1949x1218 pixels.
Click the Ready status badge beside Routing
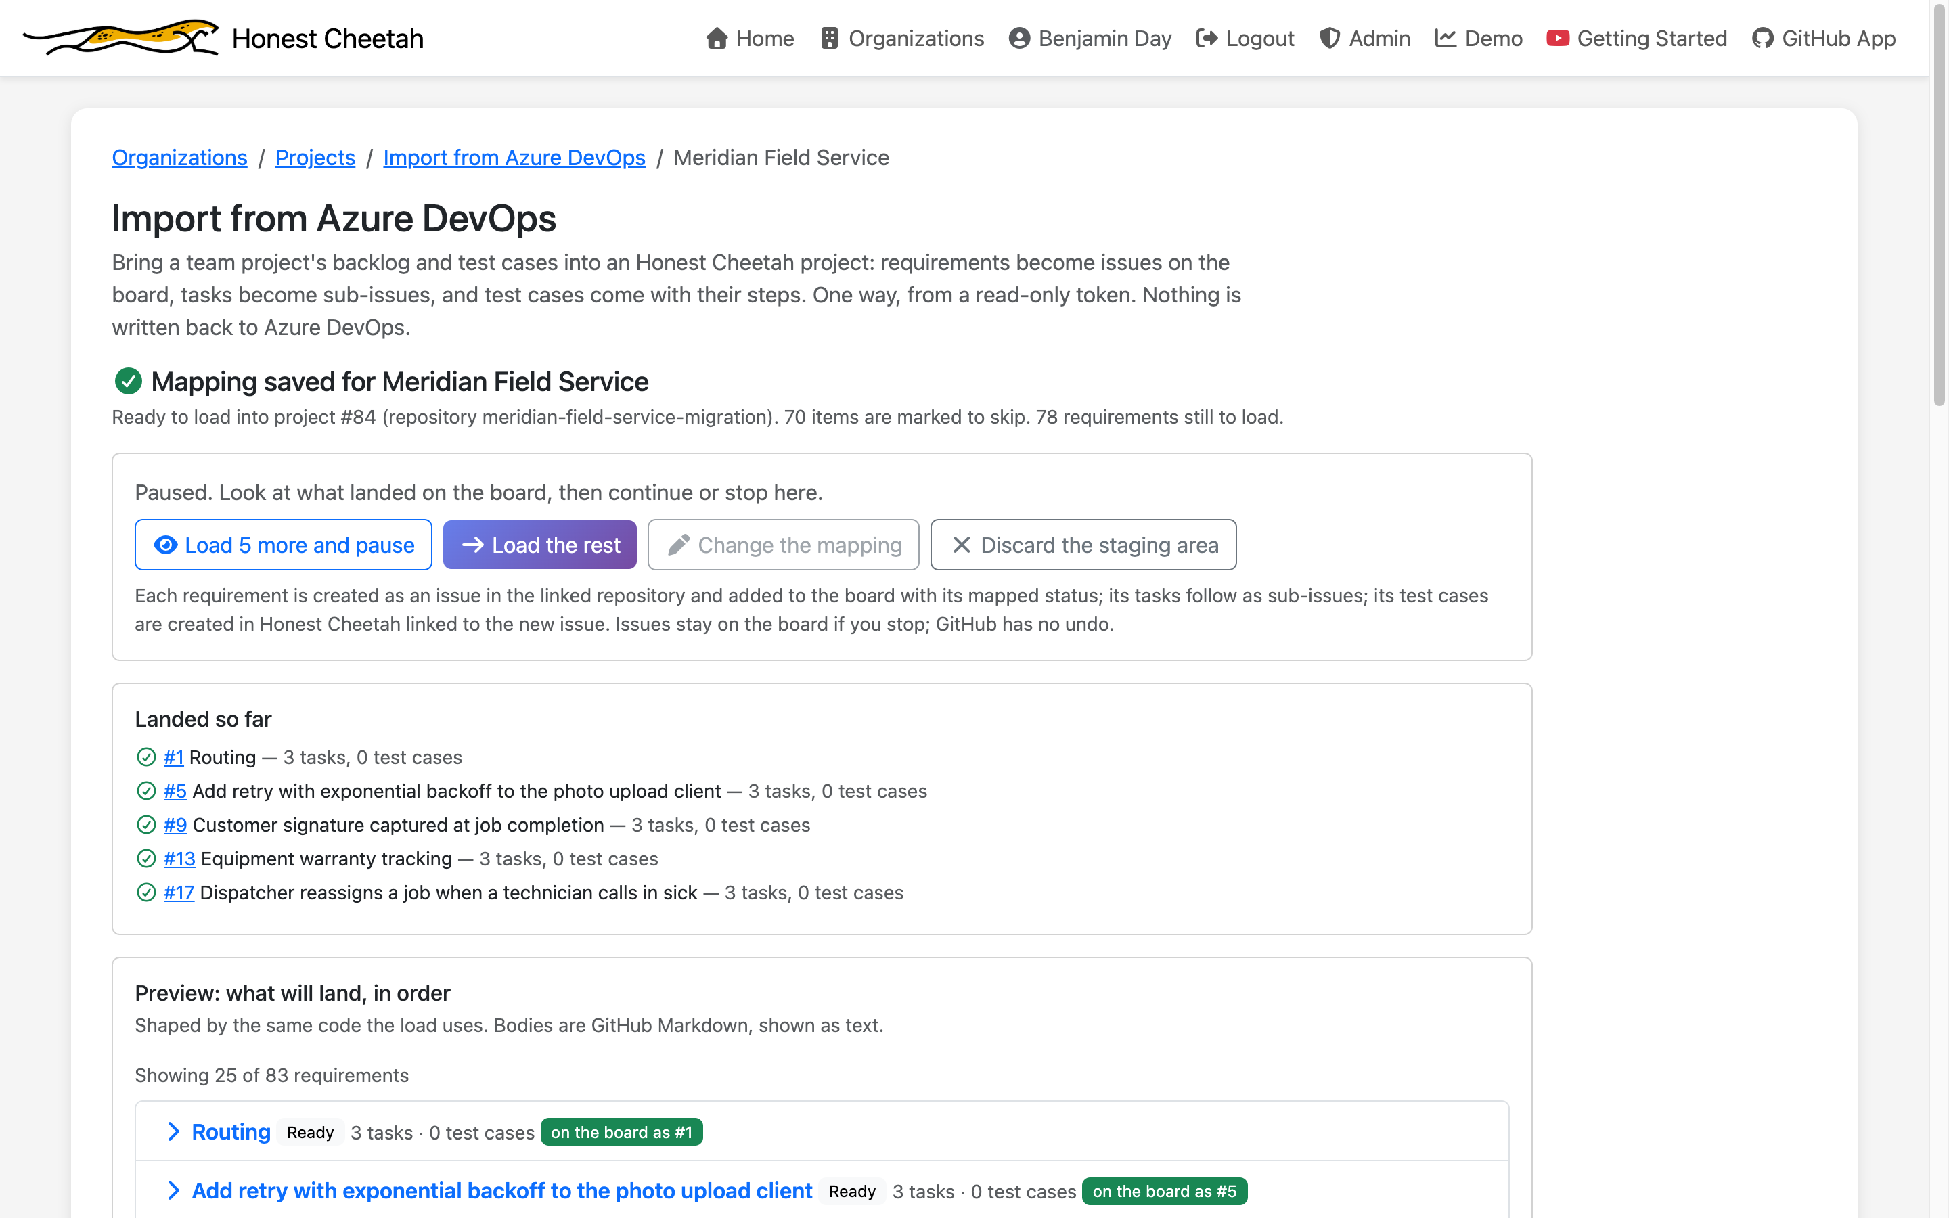(310, 1132)
